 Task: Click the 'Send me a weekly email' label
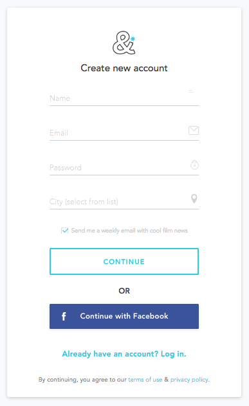[129, 231]
